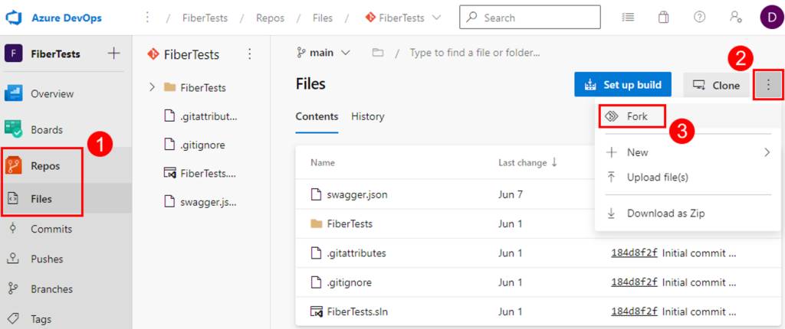Viewport: 785px width, 329px height.
Task: Click the Azure DevOps logo icon
Action: tap(16, 18)
